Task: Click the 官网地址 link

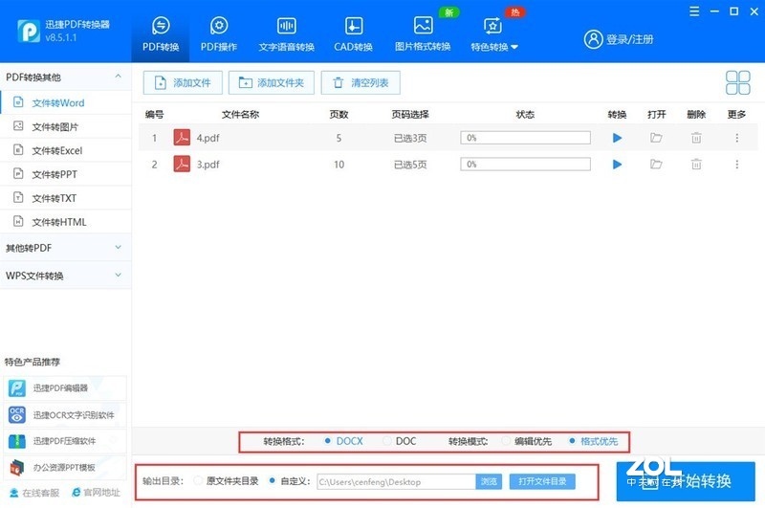Action: (x=96, y=493)
